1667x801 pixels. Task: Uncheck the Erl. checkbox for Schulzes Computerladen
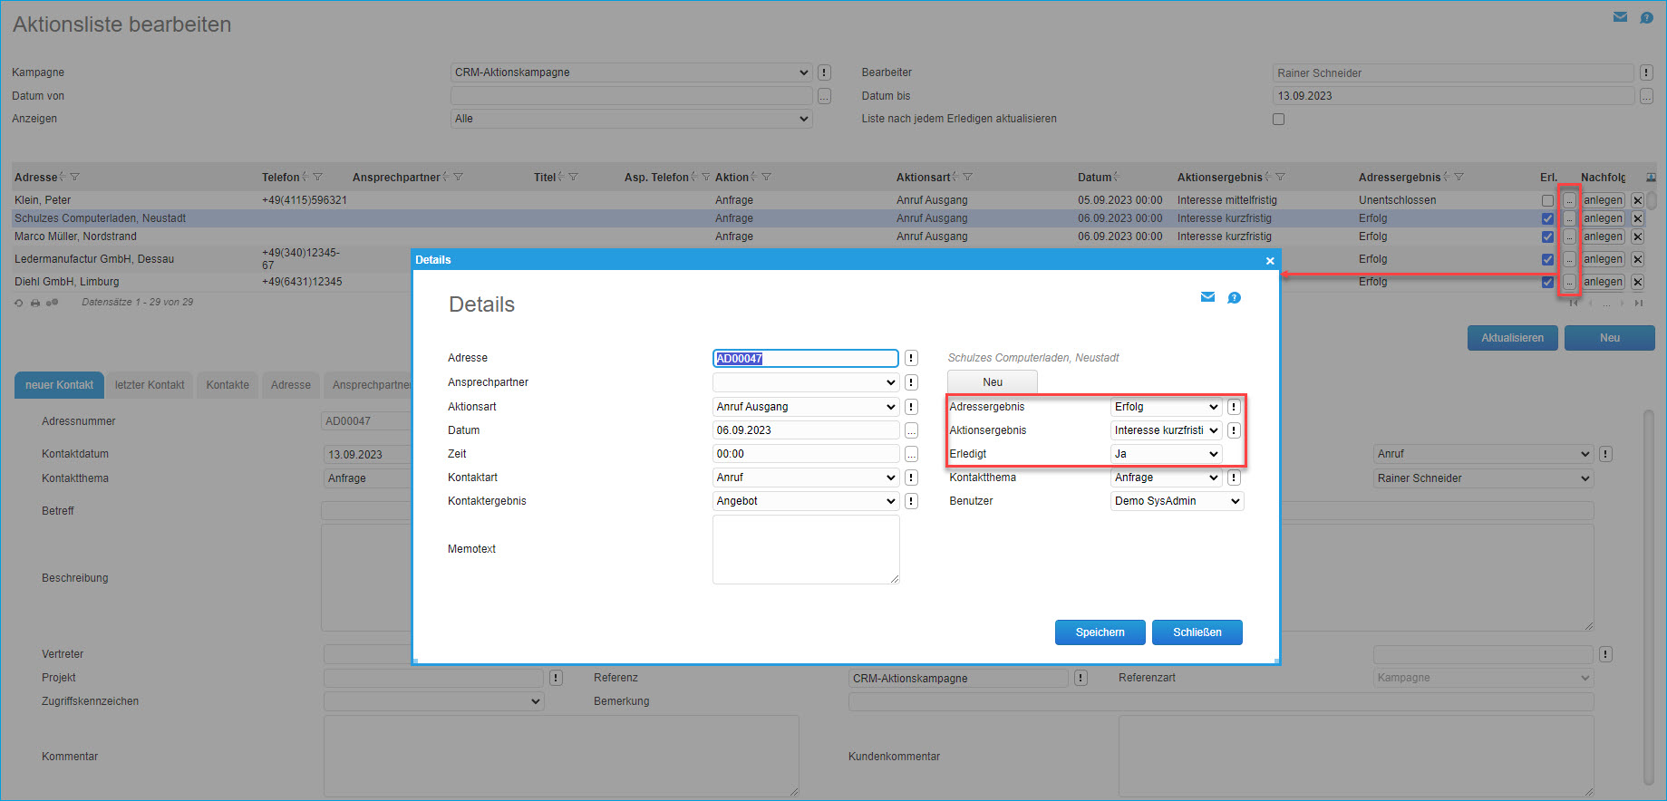pos(1547,218)
